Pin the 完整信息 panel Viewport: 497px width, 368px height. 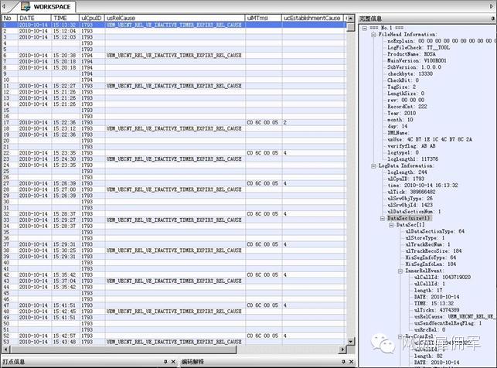[x=493, y=19]
